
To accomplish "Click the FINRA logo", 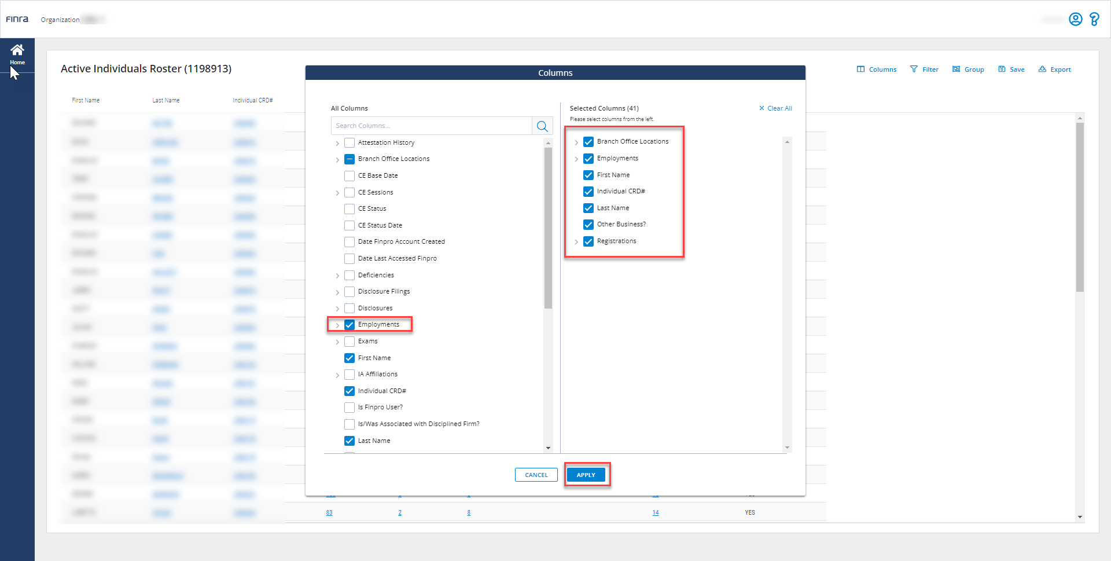I will pos(18,19).
